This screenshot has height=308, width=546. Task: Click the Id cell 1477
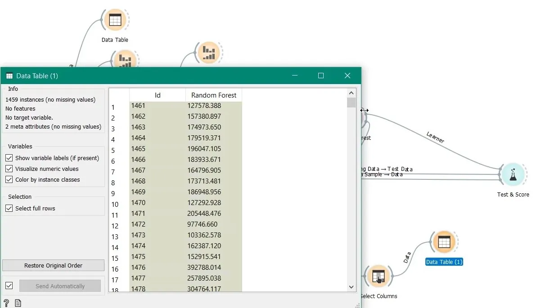[x=158, y=278]
